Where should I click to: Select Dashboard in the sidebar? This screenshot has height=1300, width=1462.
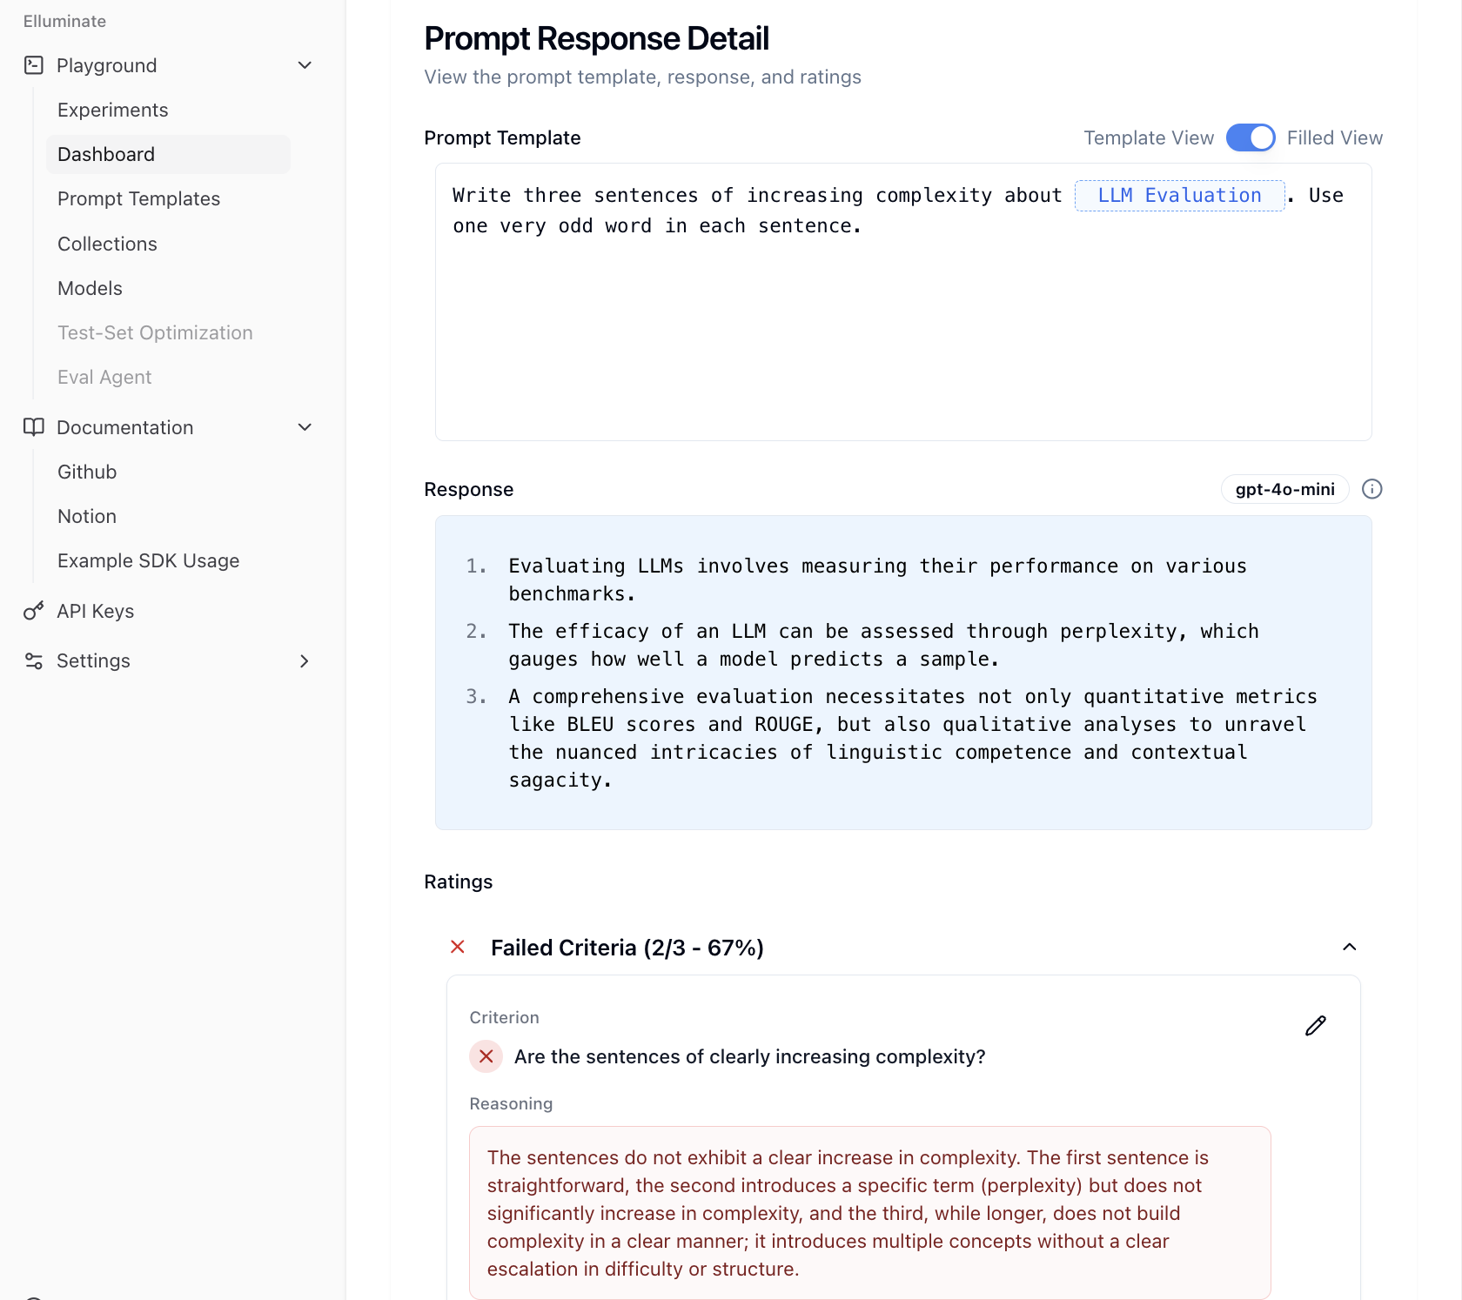coord(168,154)
